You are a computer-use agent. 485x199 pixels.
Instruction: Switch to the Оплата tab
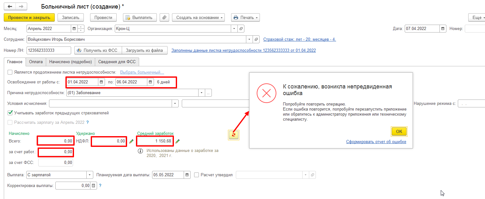tap(36, 62)
